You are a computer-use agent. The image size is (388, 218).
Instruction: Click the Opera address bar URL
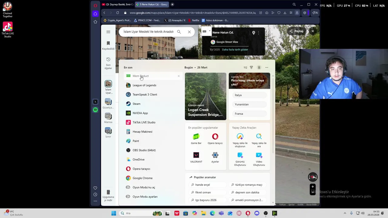[193, 13]
